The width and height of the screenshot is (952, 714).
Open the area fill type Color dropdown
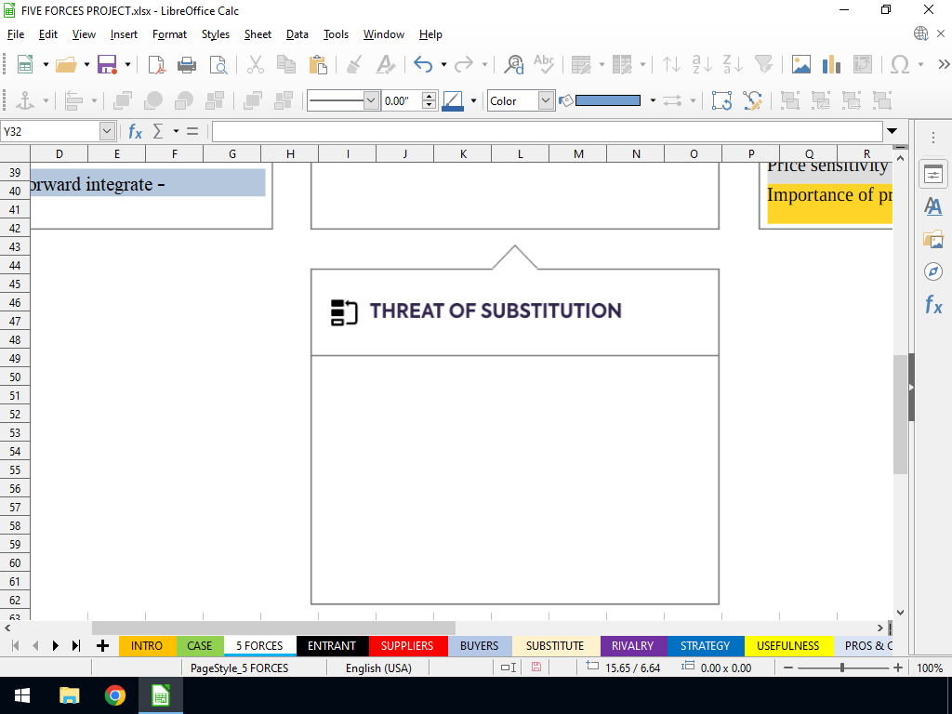(x=546, y=100)
